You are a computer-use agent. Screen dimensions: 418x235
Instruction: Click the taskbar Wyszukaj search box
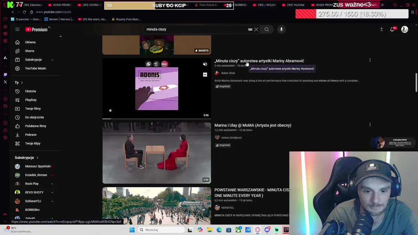(x=162, y=230)
